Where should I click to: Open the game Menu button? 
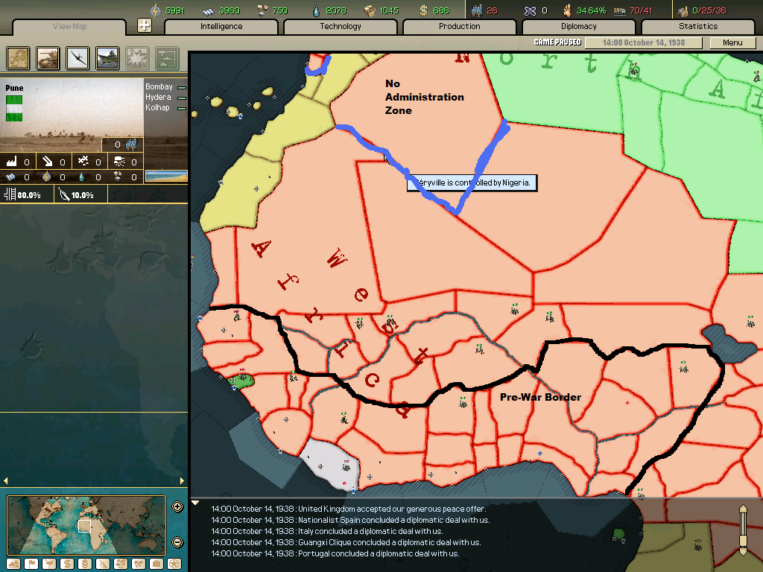(732, 42)
